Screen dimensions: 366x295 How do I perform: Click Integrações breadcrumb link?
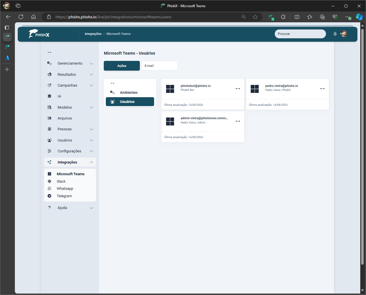[93, 34]
